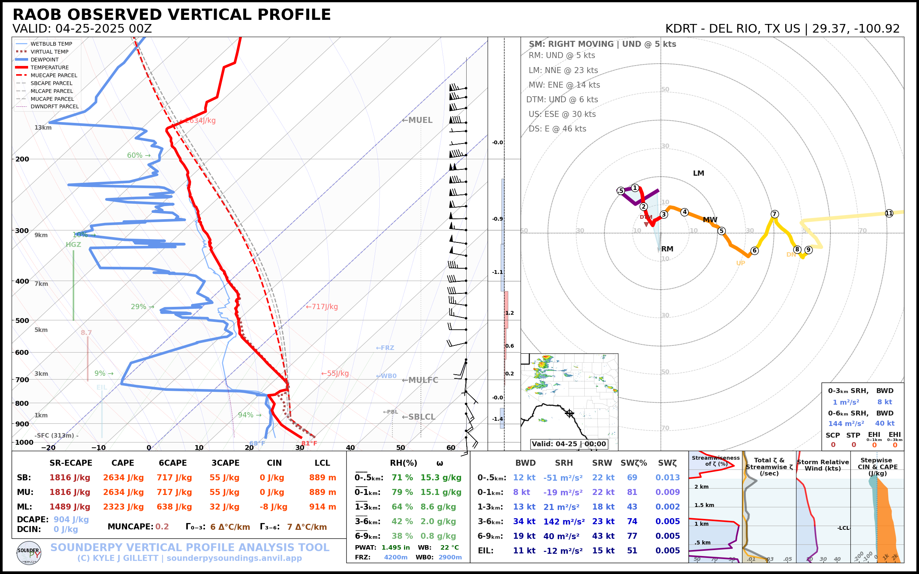Click the MULFC arrow label

point(420,380)
